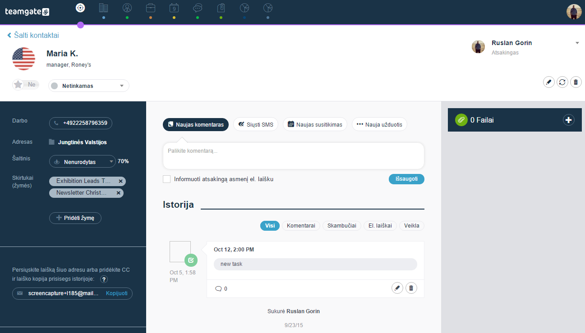Open the paperclip documents icon in navigation
Viewport: 585px width, 333px height.
pyautogui.click(x=221, y=8)
